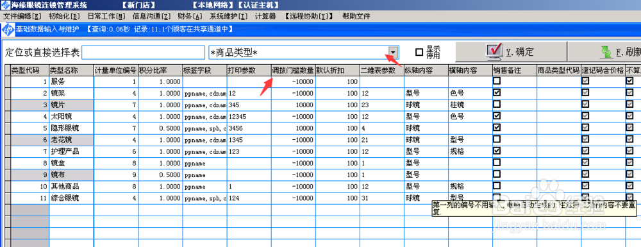Image resolution: width=641 pixels, height=247 pixels.
Task: Click the 计量单位编号 column header
Action: [x=115, y=70]
